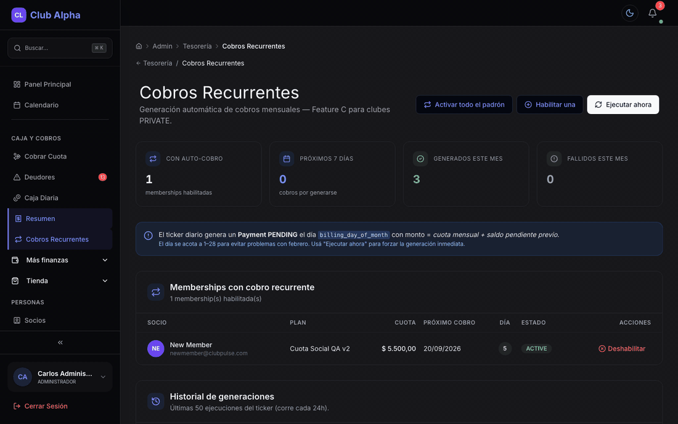
Task: Open Panel Principal in sidebar
Action: click(x=60, y=84)
